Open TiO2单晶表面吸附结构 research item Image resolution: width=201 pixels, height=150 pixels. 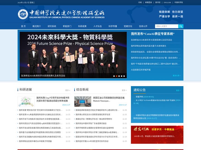pos(41,114)
